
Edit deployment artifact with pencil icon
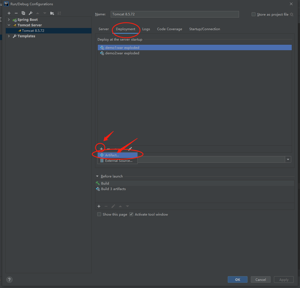pyautogui.click(x=130, y=149)
